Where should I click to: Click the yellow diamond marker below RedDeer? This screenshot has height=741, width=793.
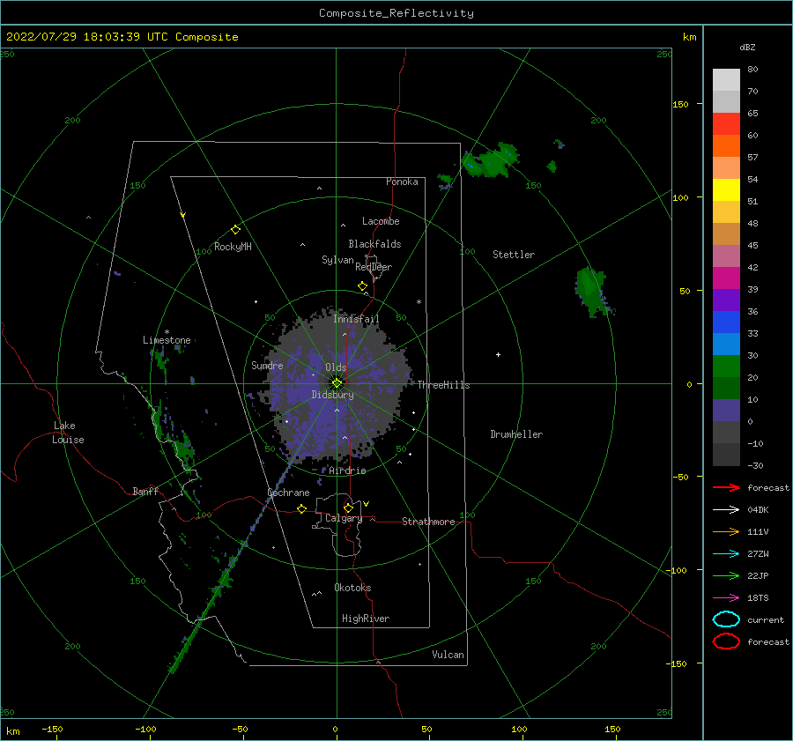(363, 286)
